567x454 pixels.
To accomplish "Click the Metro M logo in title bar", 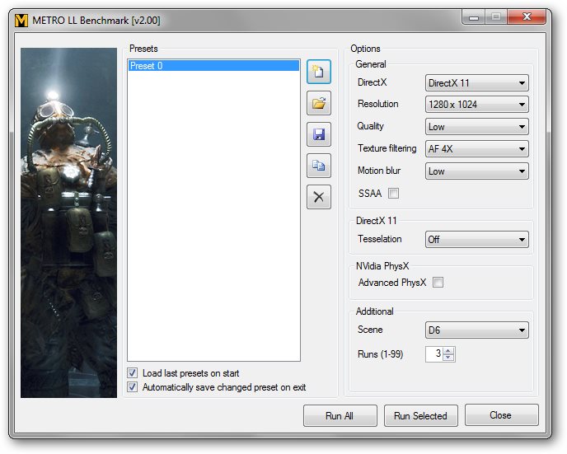I will point(21,21).
